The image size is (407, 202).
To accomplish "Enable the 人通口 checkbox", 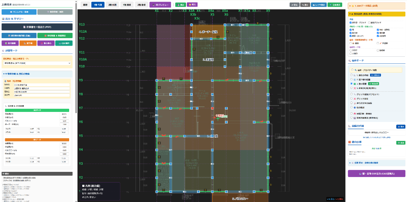I will 351,54.
